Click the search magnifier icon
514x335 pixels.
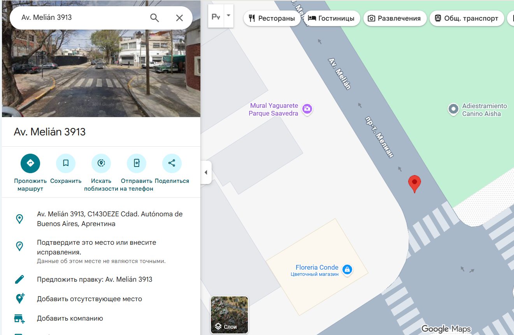[x=154, y=18]
